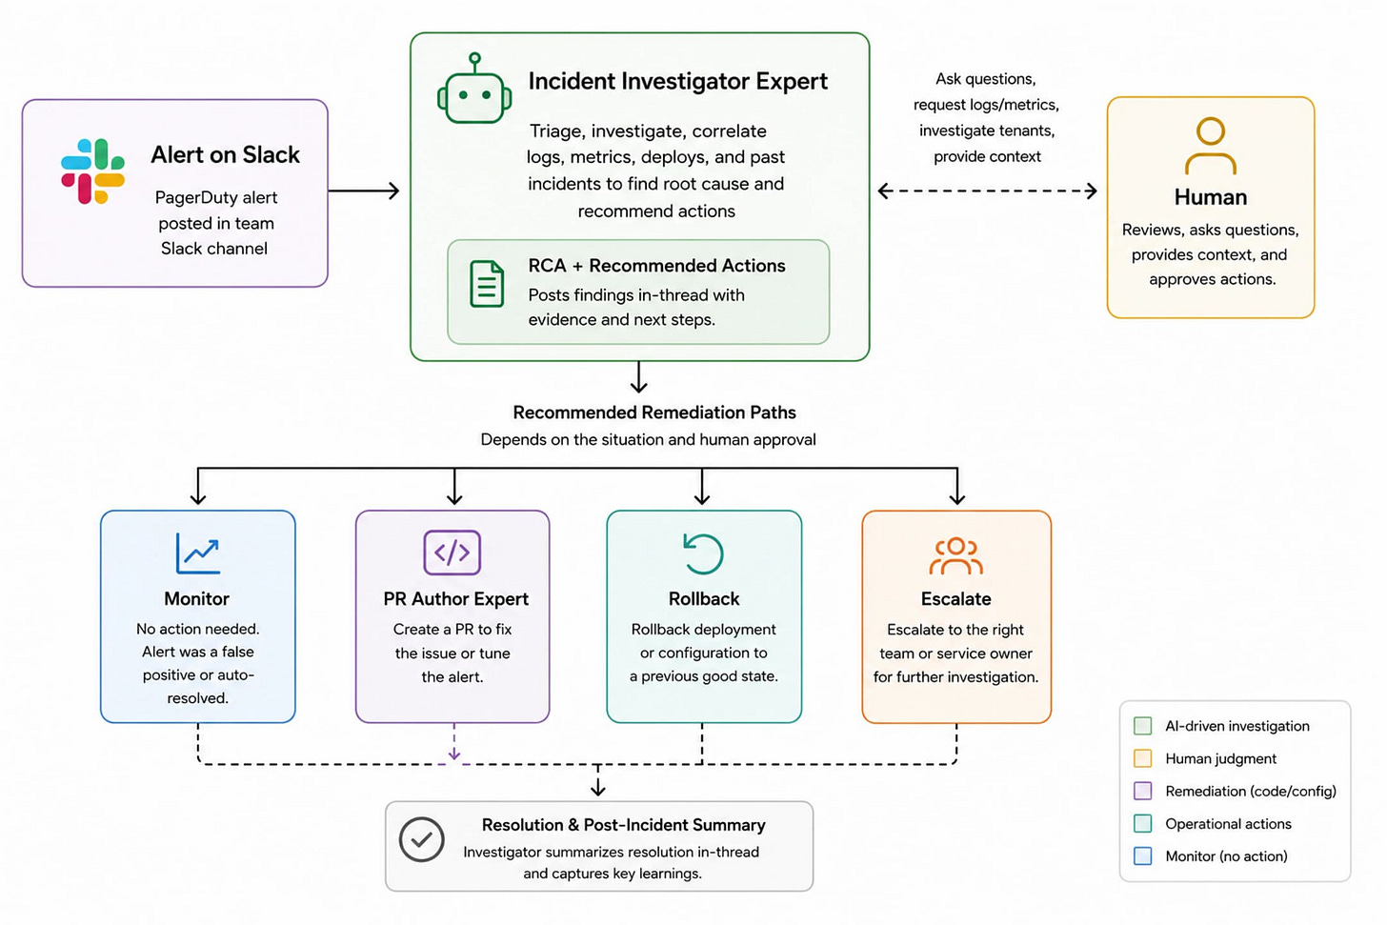Click the "PR Author Expert" card title
1387x925 pixels.
[455, 599]
